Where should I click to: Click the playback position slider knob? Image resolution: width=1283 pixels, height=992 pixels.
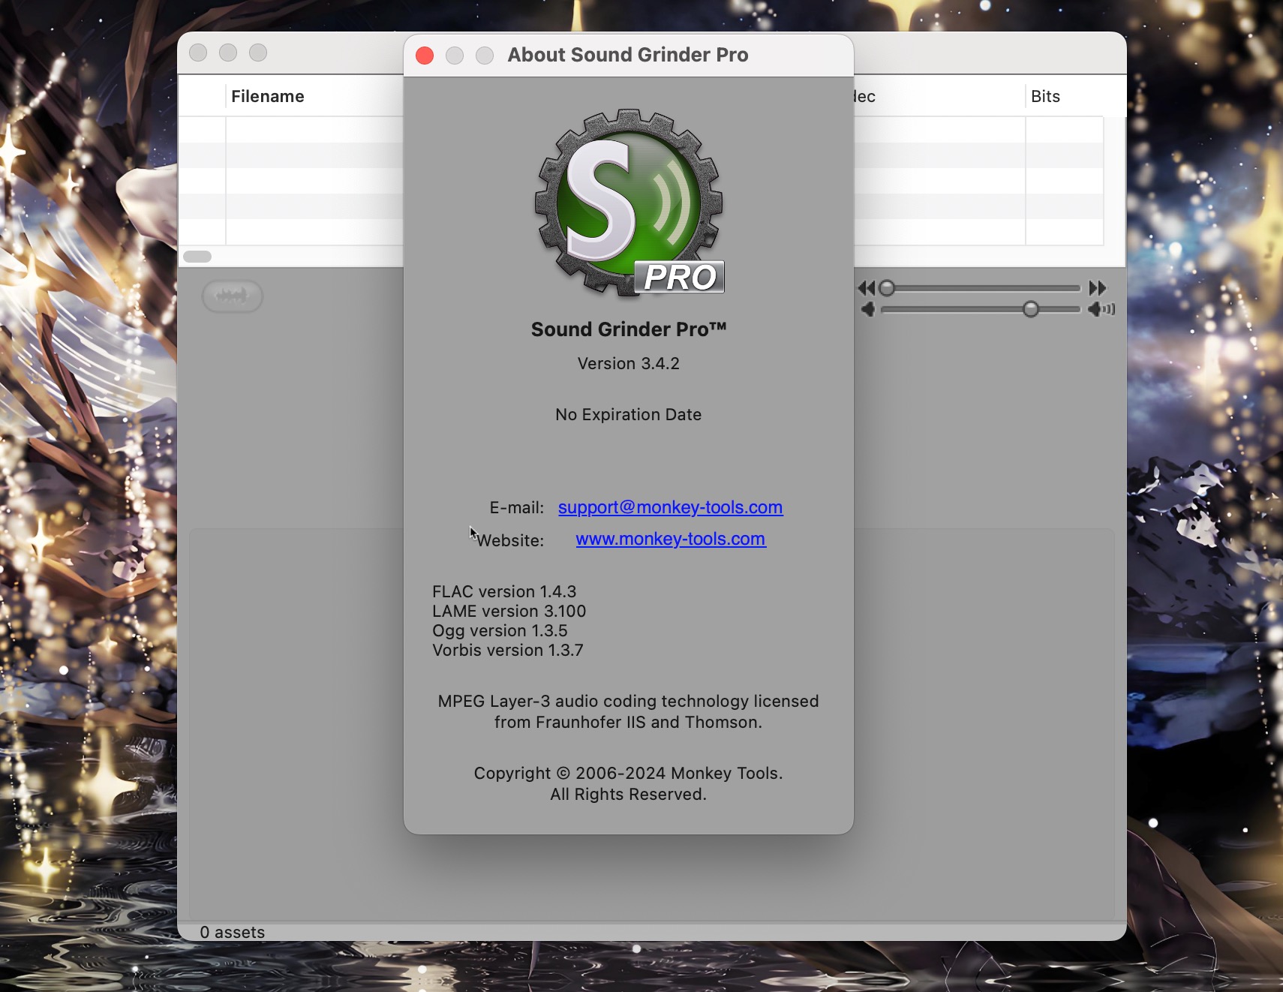[887, 288]
